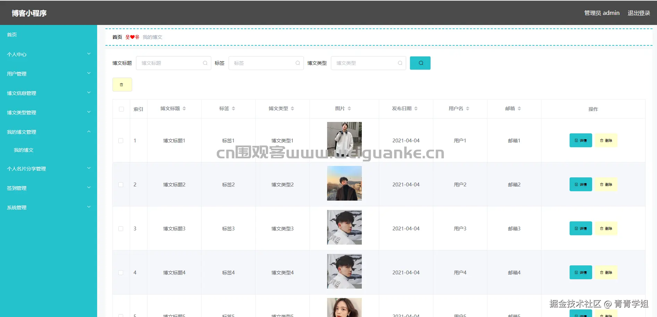Collapse 我的博文管理 sidebar menu
Viewport: 657px width, 317px height.
tap(49, 132)
